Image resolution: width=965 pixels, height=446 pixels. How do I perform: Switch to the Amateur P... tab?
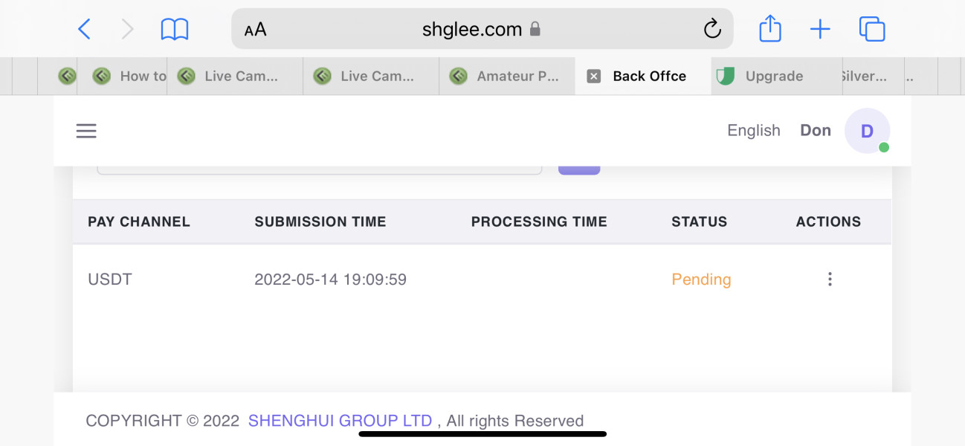pyautogui.click(x=517, y=76)
